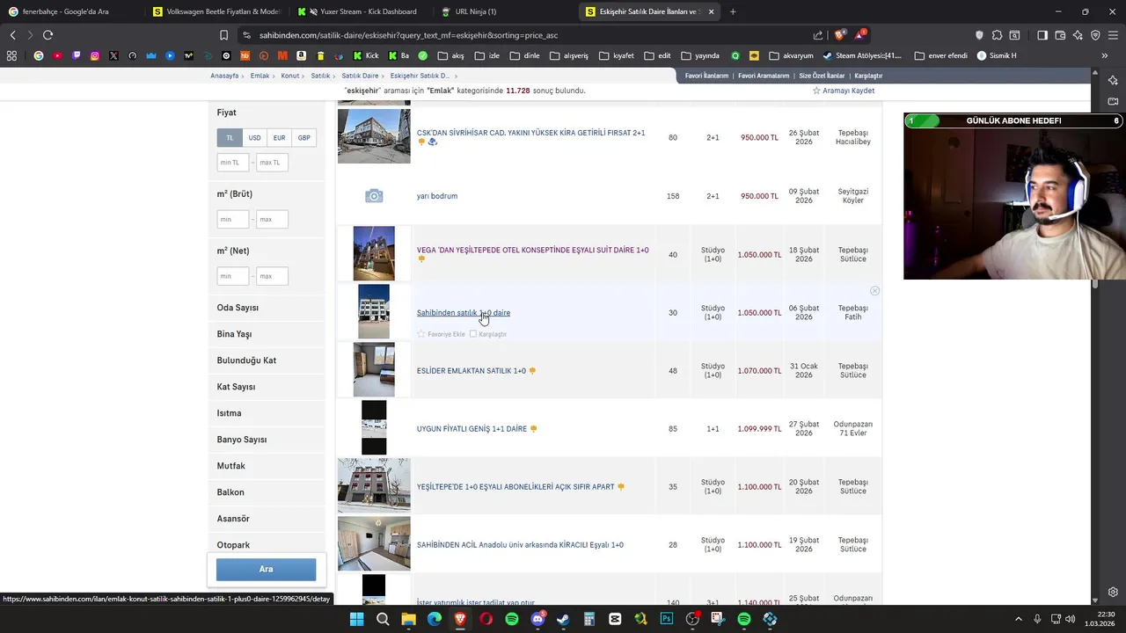1126x633 pixels.
Task: Click the min TL price field
Action: [x=233, y=162]
